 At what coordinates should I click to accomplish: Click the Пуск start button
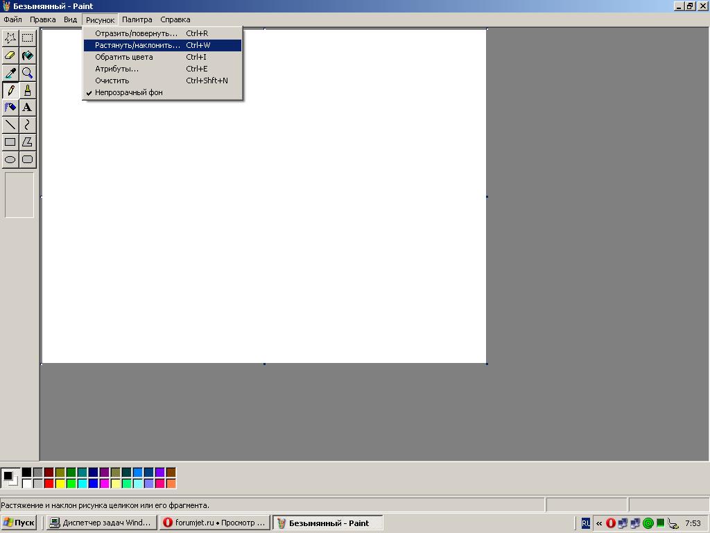pos(19,523)
